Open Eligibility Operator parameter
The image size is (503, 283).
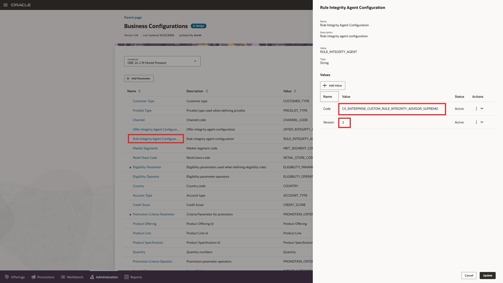pos(146,177)
